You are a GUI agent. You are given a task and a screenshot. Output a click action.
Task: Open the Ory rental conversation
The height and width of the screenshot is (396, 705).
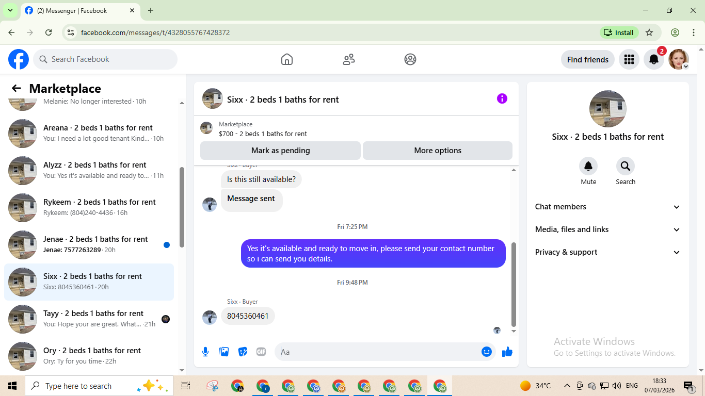coord(89,356)
